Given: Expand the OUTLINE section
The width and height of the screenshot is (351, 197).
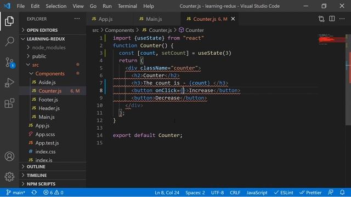Looking at the screenshot, I should coord(53,166).
